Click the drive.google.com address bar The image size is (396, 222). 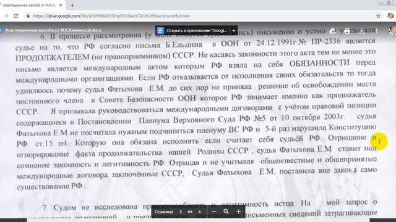[111, 16]
